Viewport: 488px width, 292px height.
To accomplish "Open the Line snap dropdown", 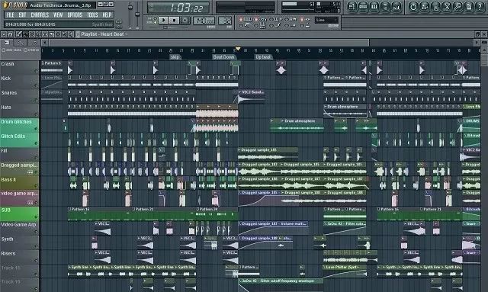I will coord(326,21).
